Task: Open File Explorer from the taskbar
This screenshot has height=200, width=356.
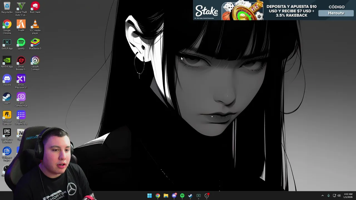Action: pos(166,196)
